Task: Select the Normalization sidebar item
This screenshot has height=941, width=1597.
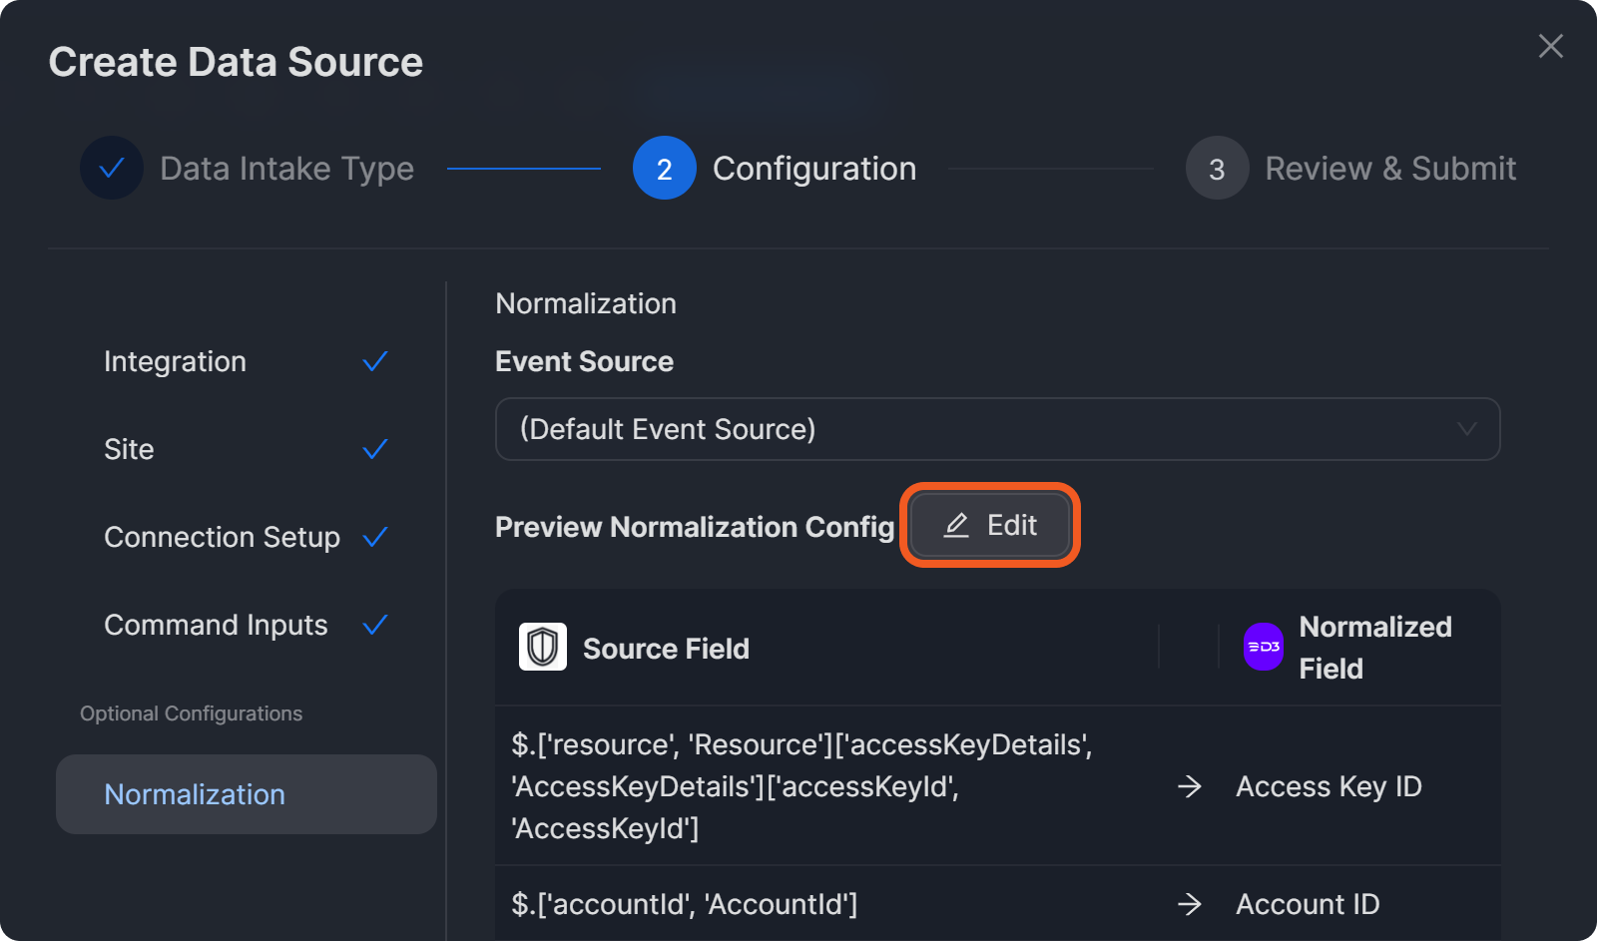Action: (x=246, y=794)
